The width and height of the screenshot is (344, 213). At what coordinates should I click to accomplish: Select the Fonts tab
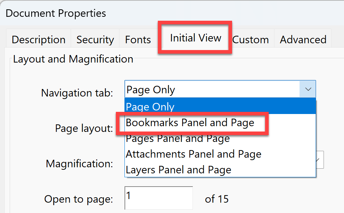(x=138, y=39)
